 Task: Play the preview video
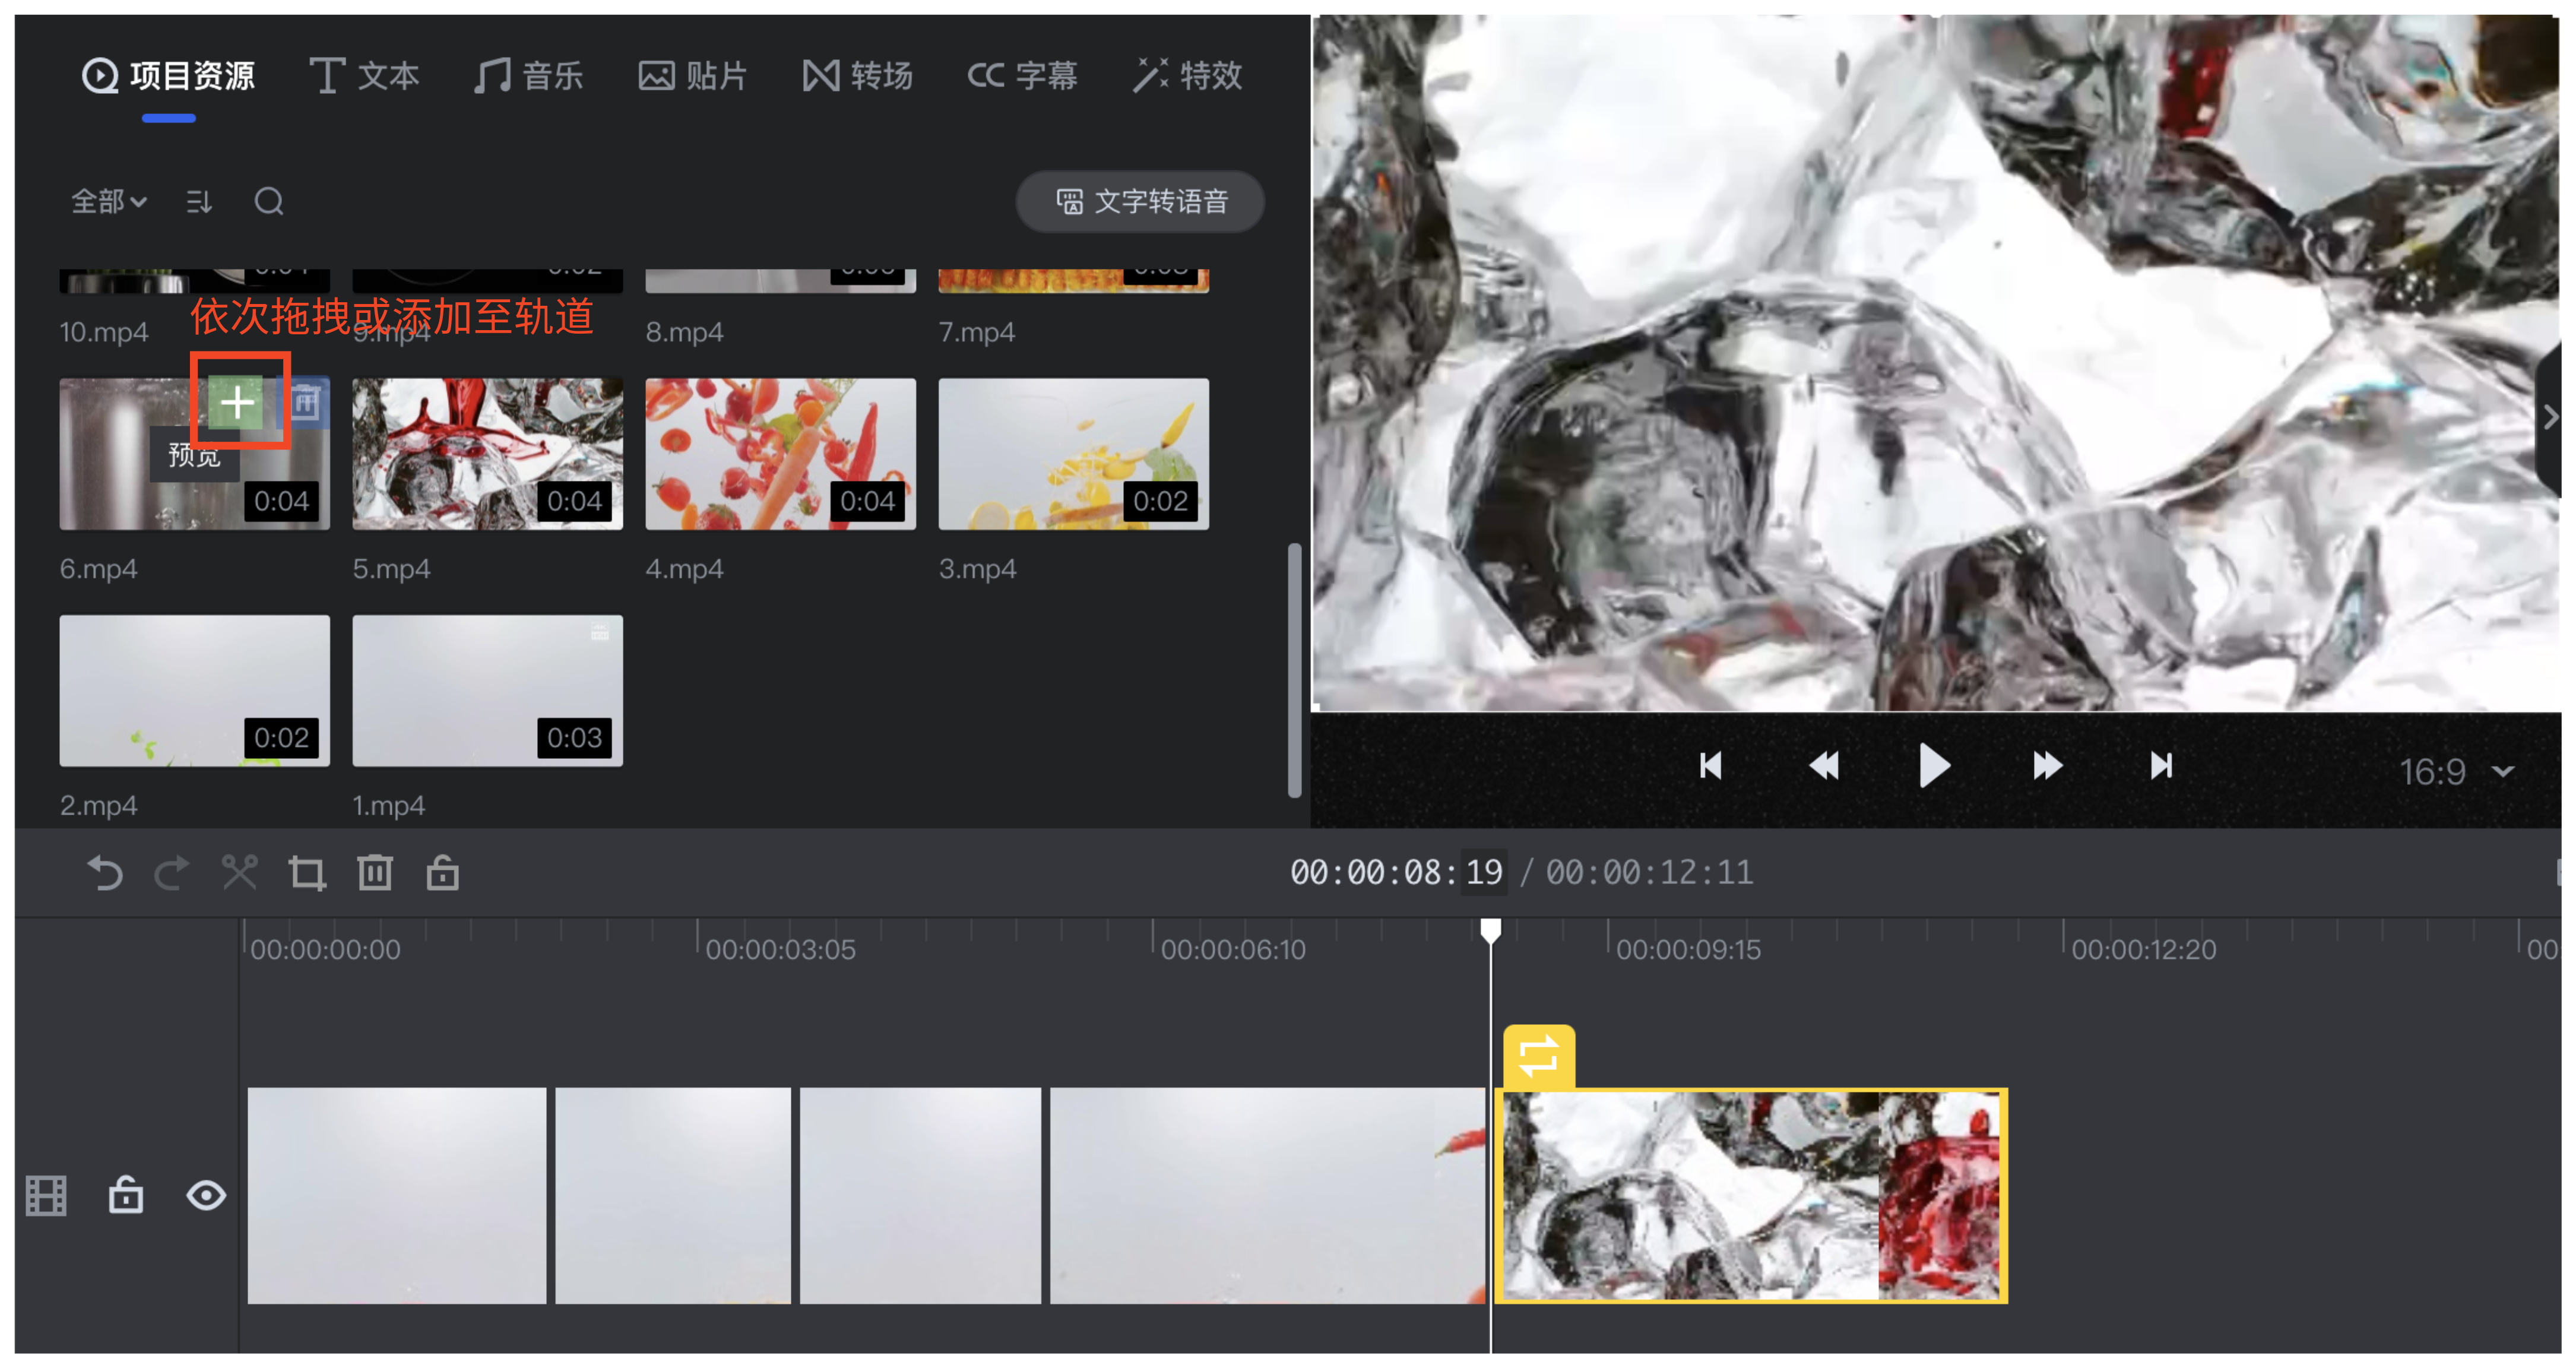tap(1935, 766)
